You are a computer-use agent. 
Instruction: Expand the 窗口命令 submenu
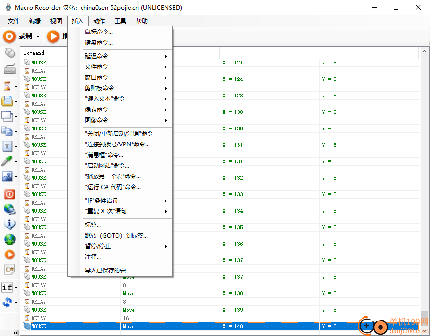click(120, 78)
